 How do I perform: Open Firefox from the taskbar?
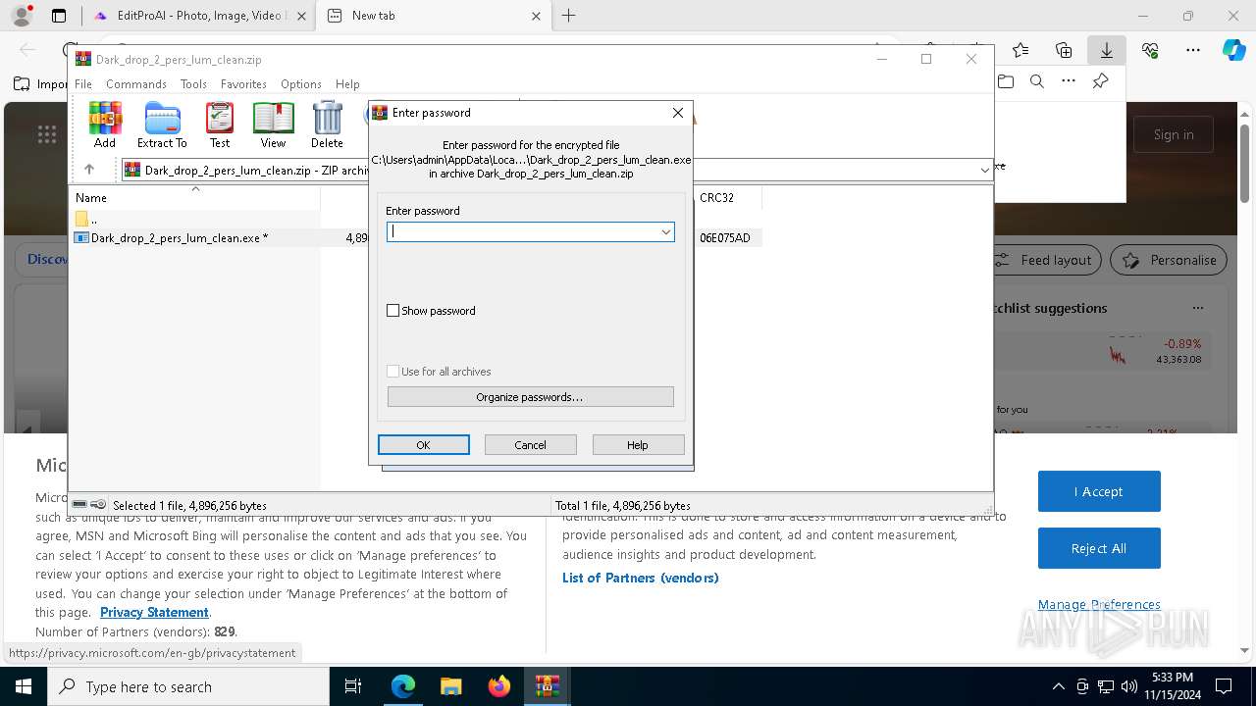click(499, 686)
